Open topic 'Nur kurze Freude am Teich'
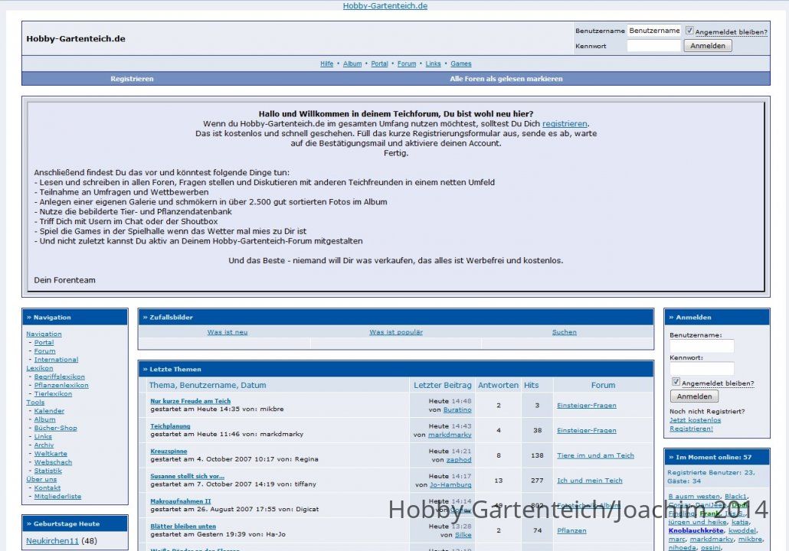789x551 pixels. click(x=190, y=401)
